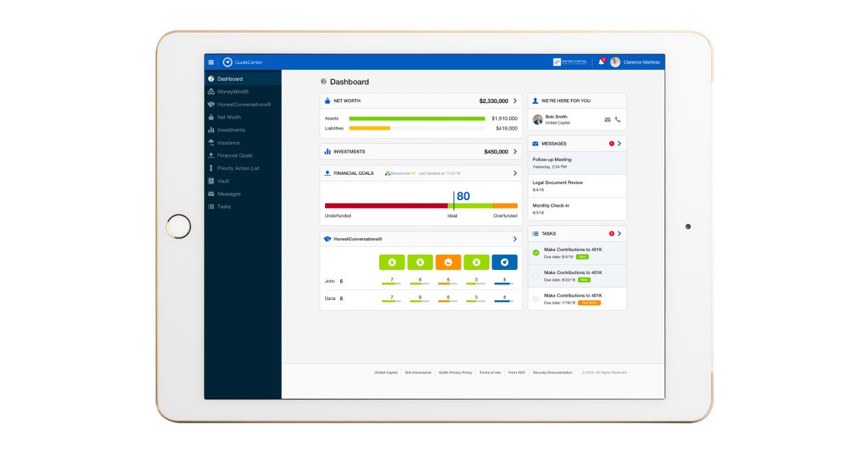Open Form ADV footer link

[x=517, y=373]
